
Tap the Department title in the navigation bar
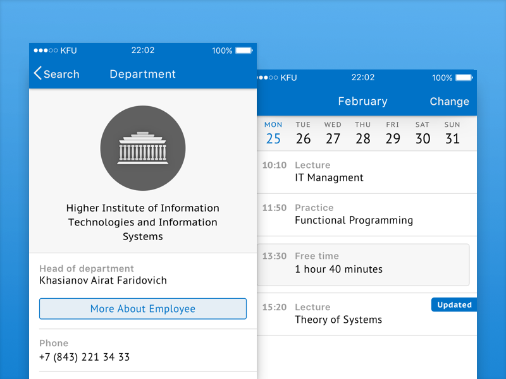[142, 74]
